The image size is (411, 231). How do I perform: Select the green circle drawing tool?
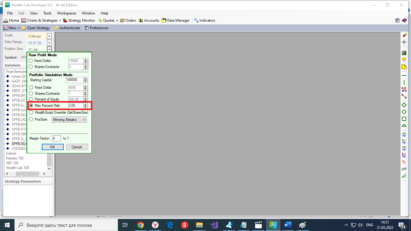(404, 112)
